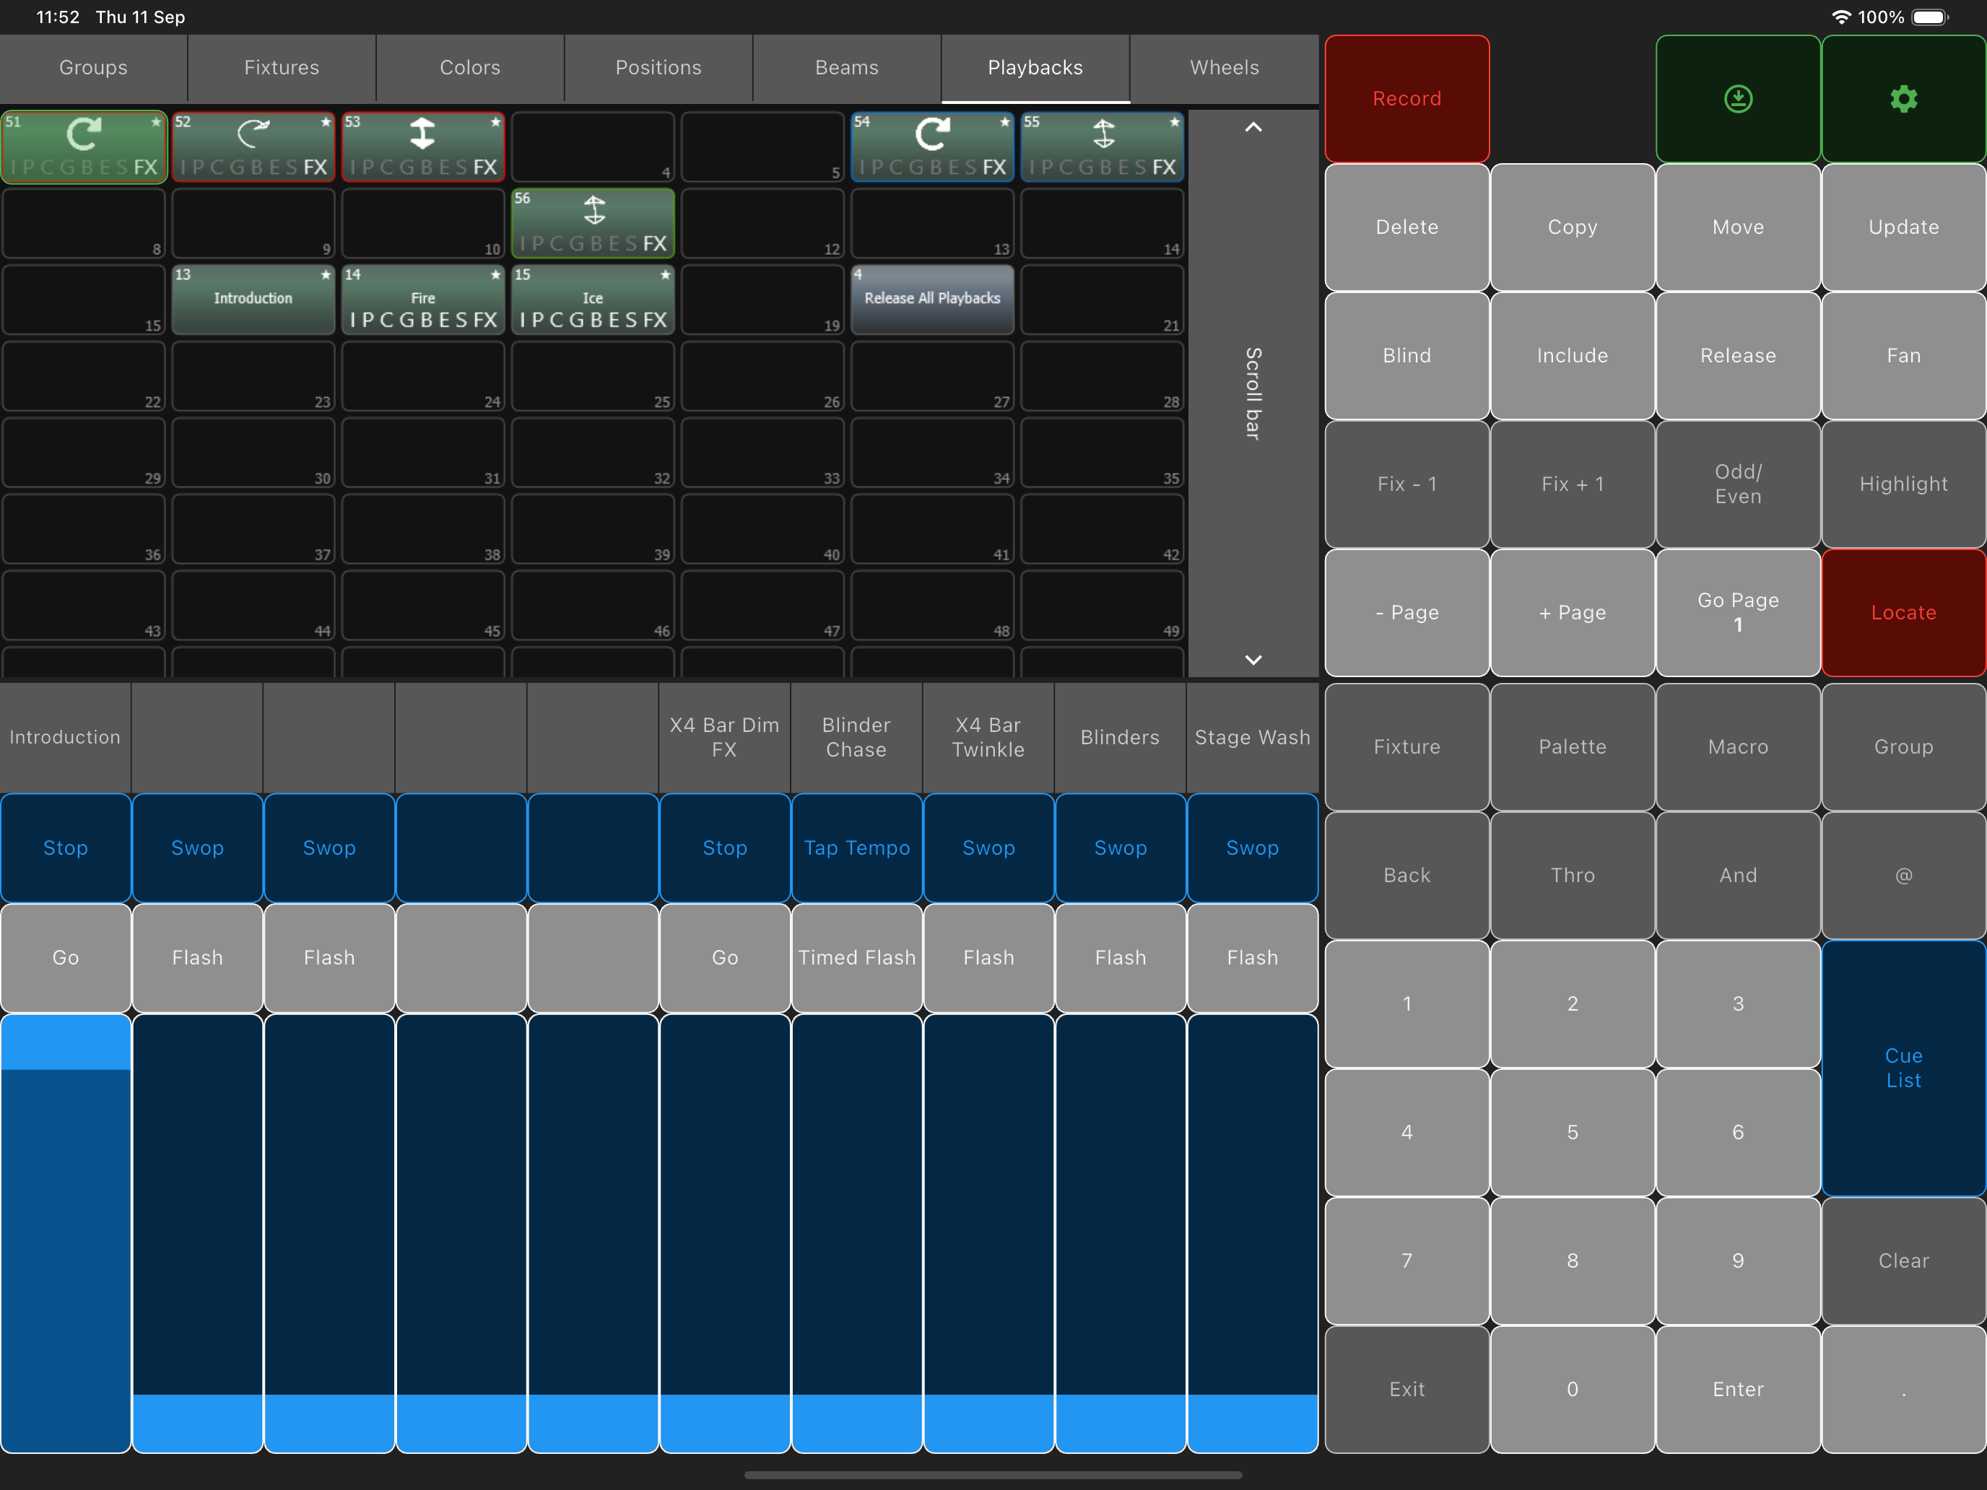1987x1490 pixels.
Task: Tap the Go Page 1 button
Action: click(1737, 612)
